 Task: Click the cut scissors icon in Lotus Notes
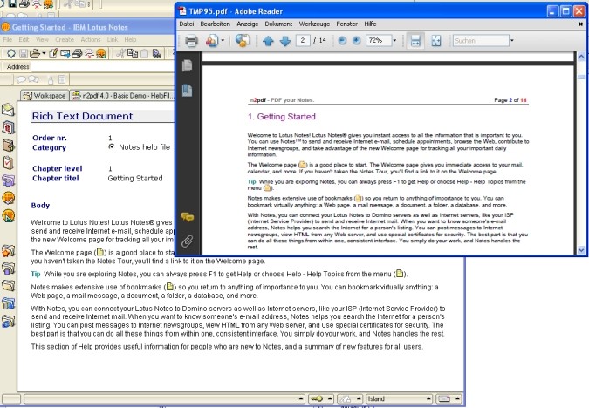(x=120, y=53)
